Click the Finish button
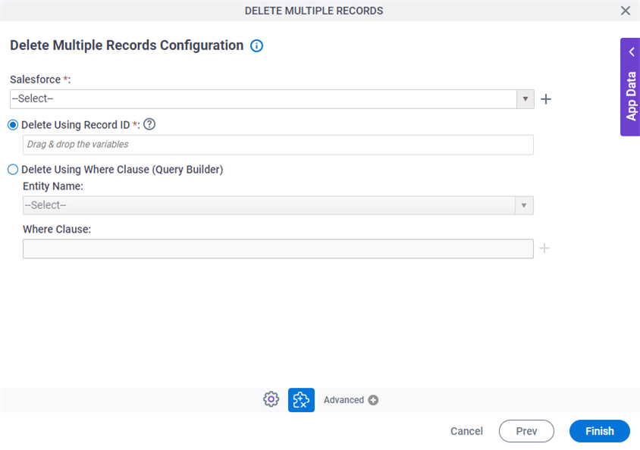This screenshot has height=450, width=640. point(599,431)
